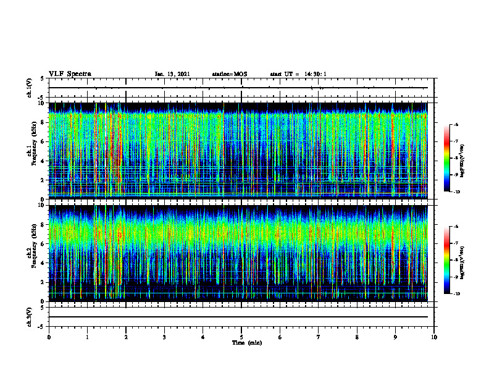This screenshot has width=489, height=378.
Task: Click time axis tick label "3"
Action: 164,337
